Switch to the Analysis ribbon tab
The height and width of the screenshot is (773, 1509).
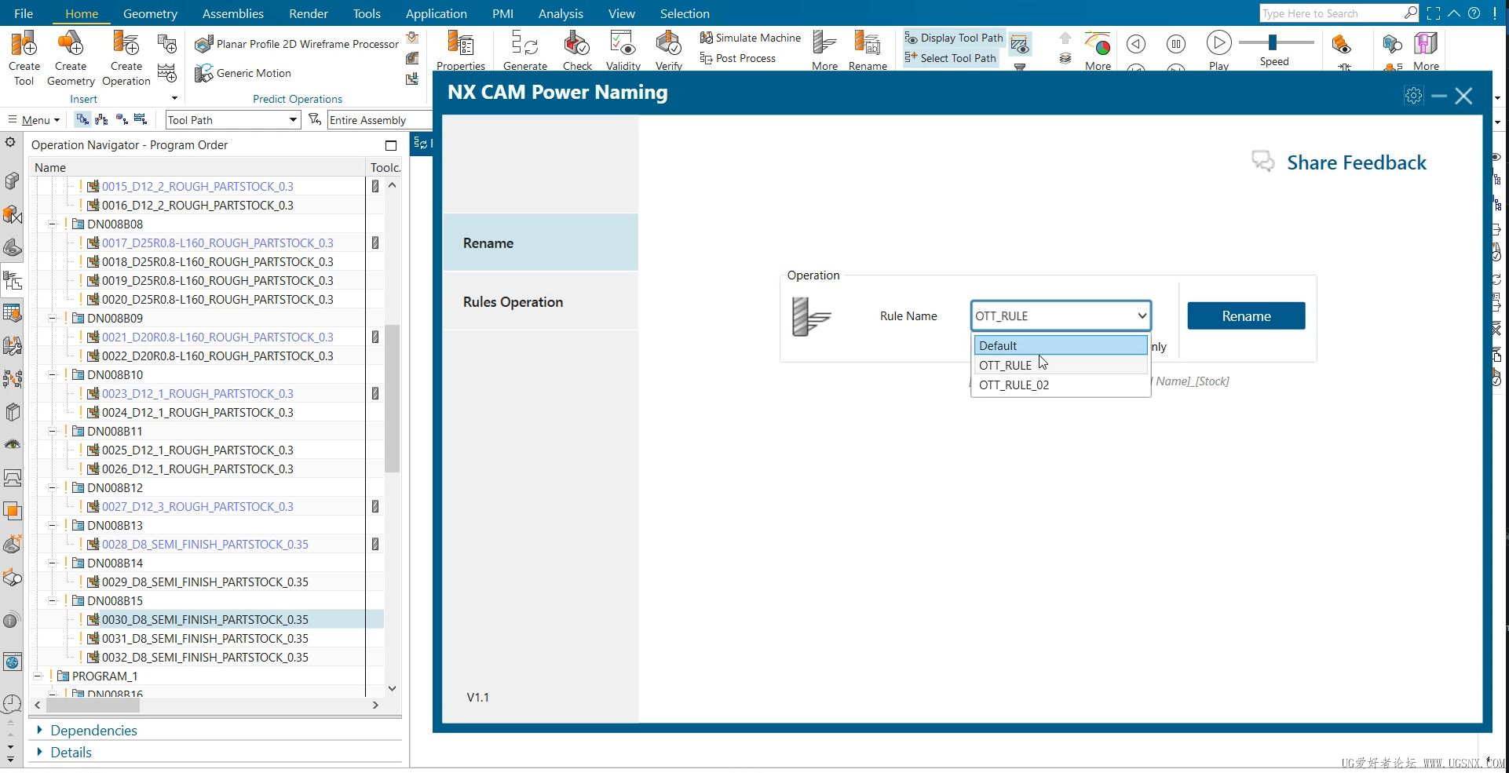561,13
